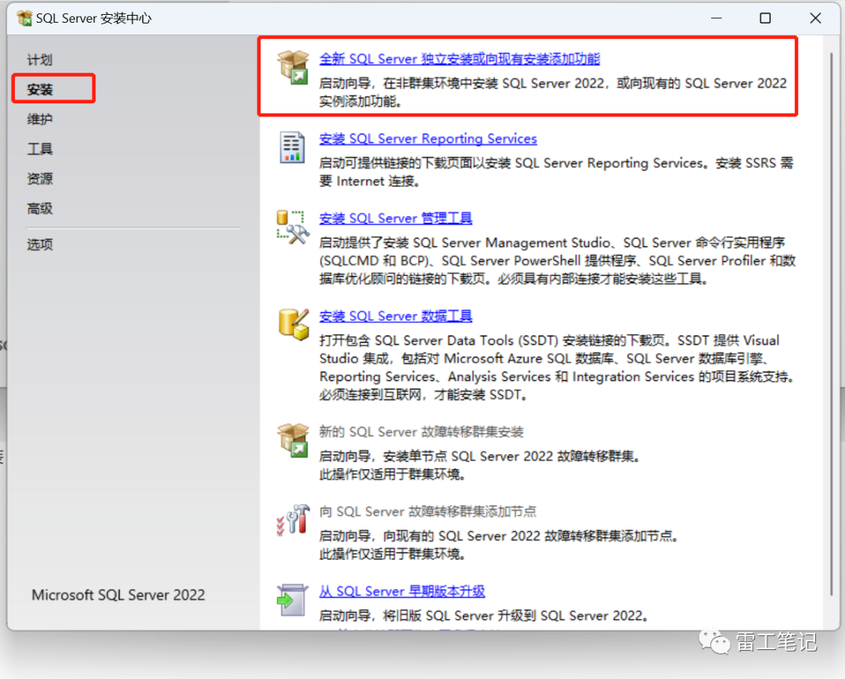The width and height of the screenshot is (845, 679).
Task: Click the Reporting Services report icon
Action: [x=292, y=147]
